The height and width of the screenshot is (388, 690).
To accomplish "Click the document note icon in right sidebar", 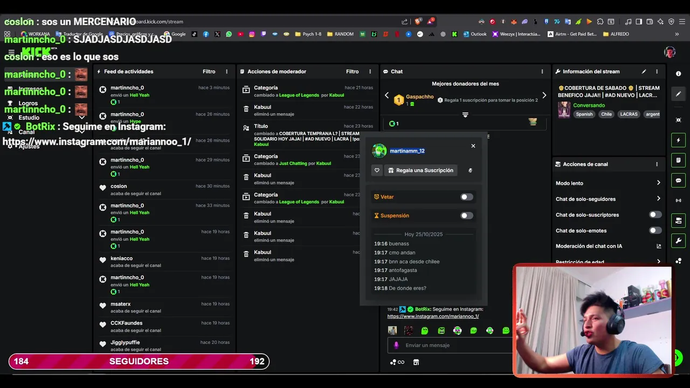I will click(x=679, y=160).
